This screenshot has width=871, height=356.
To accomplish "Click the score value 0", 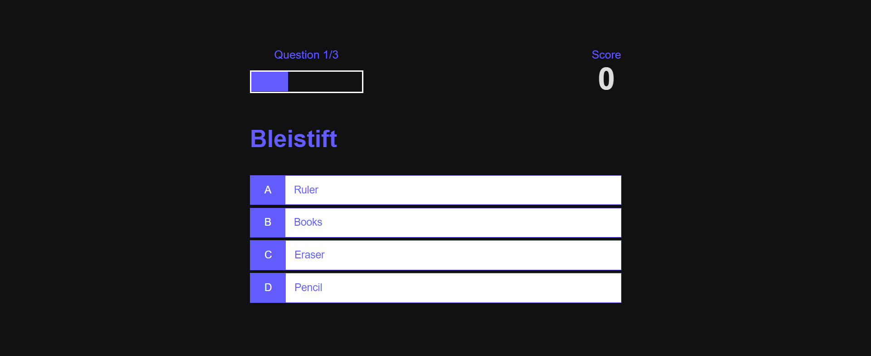I will [x=606, y=79].
